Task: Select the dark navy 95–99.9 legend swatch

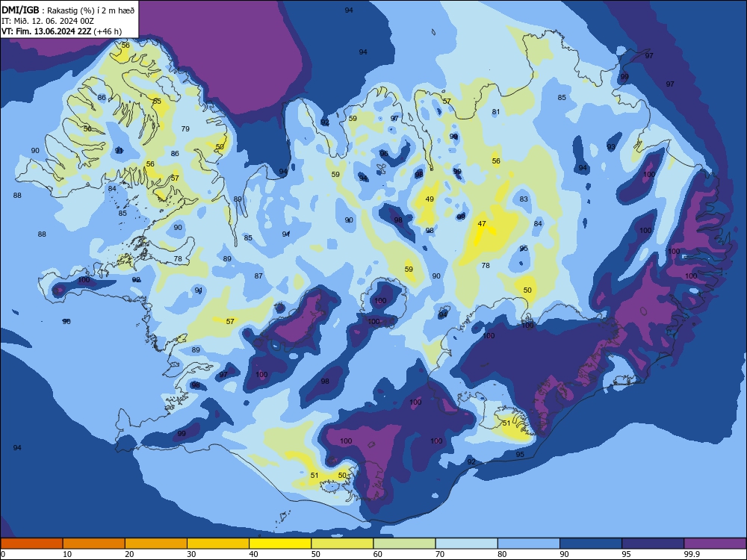Action: click(653, 544)
